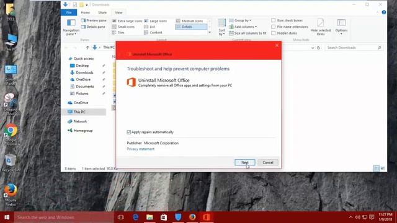Choose Content layout
The height and width of the screenshot is (223, 397).
pos(153,32)
